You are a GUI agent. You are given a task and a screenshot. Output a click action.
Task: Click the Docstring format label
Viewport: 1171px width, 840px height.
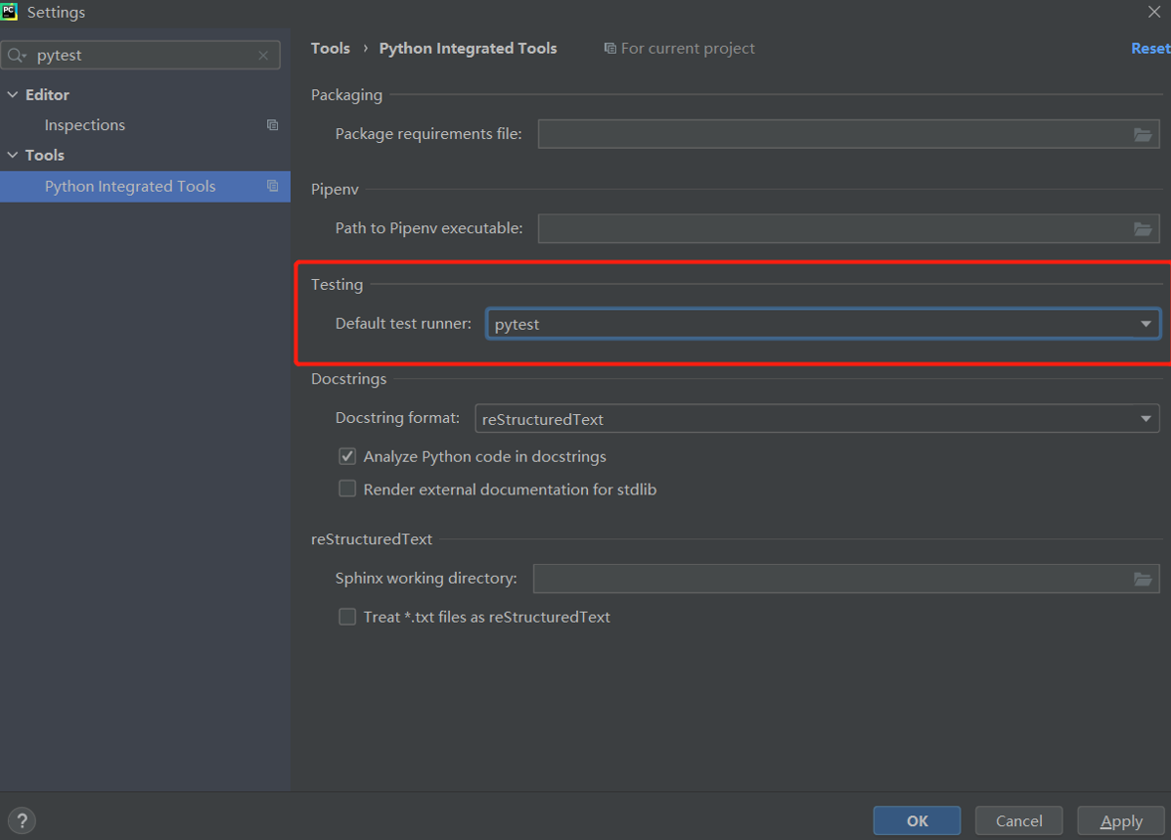click(397, 418)
